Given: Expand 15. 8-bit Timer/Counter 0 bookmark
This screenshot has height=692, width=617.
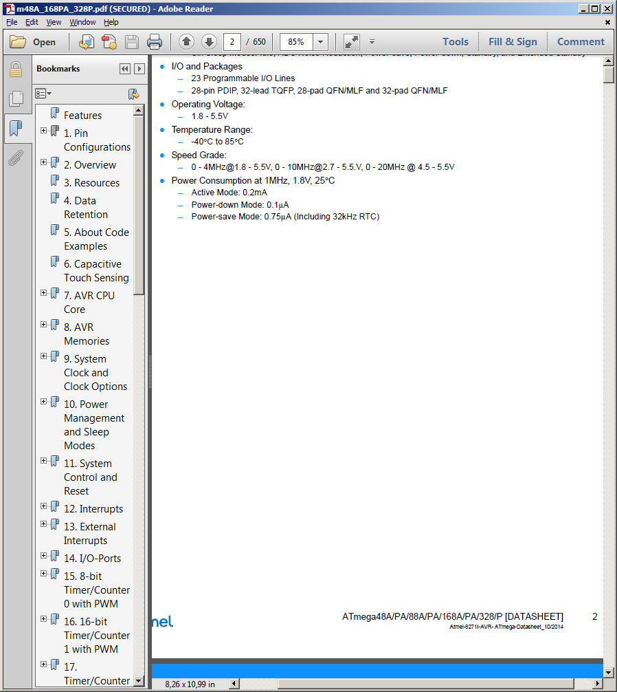Looking at the screenshot, I should 44,574.
